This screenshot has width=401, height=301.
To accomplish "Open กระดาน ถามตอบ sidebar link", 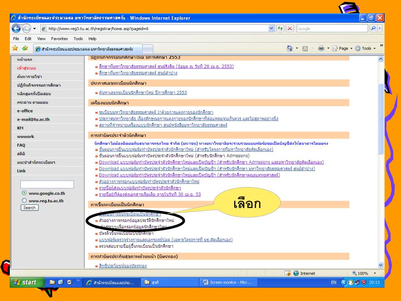I will coord(33,102).
